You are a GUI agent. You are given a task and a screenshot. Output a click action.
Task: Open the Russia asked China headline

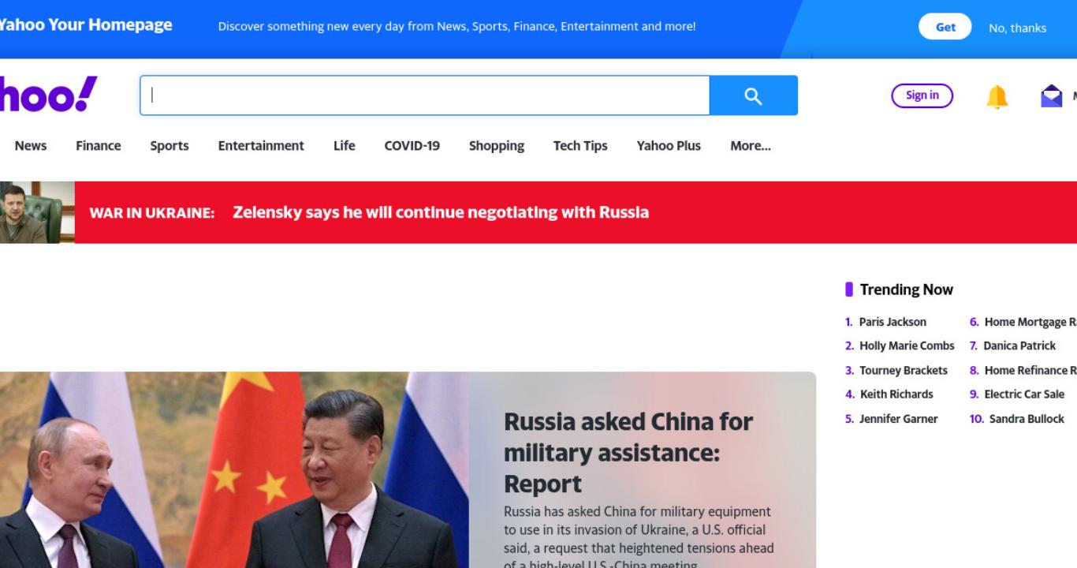point(628,452)
